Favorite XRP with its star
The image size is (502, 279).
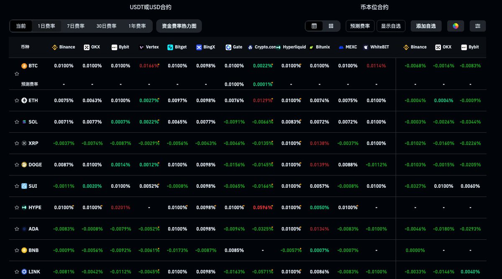tap(17, 143)
